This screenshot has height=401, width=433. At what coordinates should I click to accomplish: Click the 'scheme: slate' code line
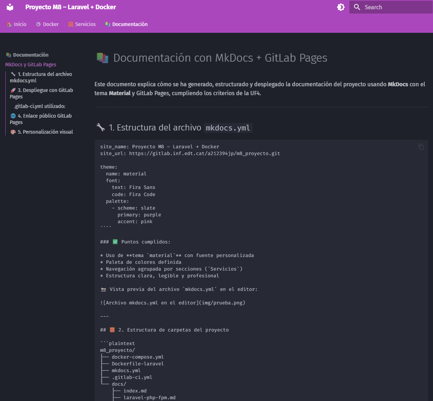(133, 208)
